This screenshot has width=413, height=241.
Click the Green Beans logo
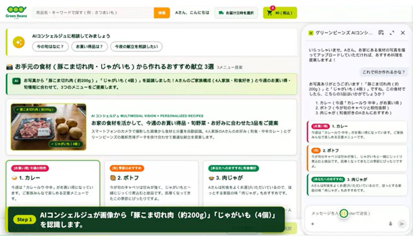point(16,13)
